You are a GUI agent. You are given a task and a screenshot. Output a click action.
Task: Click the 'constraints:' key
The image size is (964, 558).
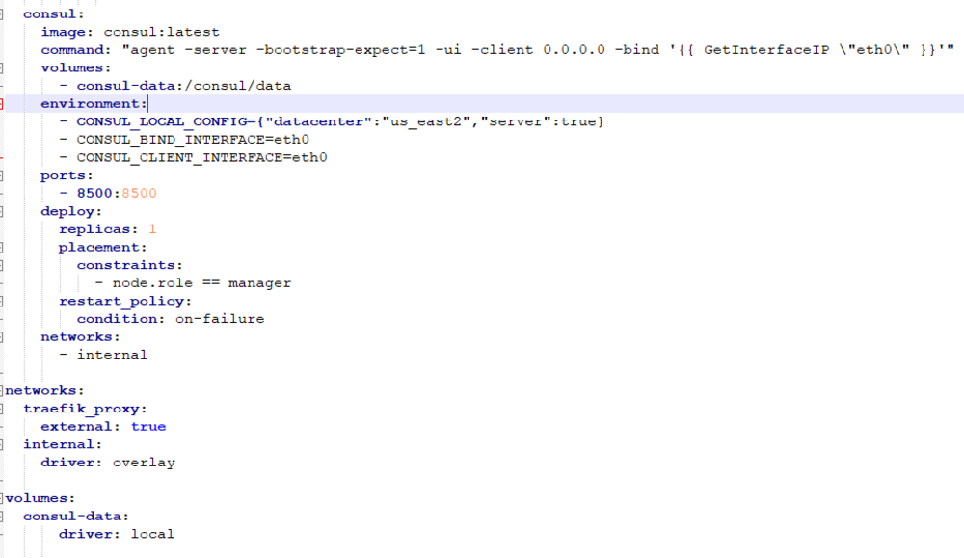[130, 265]
